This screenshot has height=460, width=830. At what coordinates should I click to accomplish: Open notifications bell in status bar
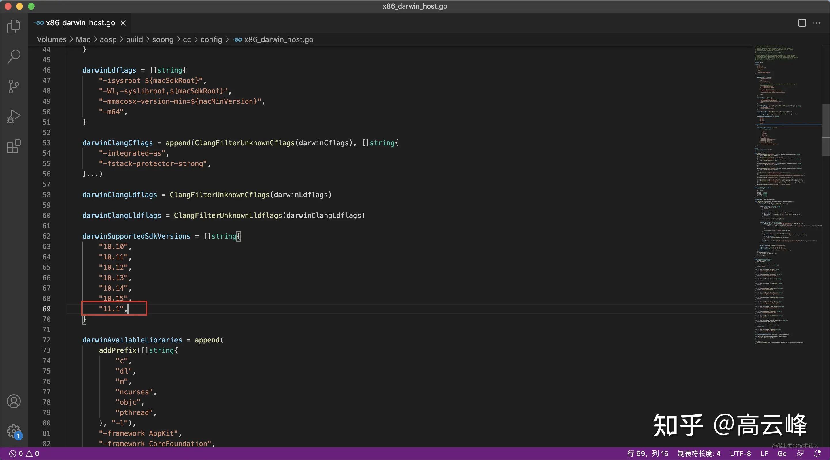click(817, 454)
